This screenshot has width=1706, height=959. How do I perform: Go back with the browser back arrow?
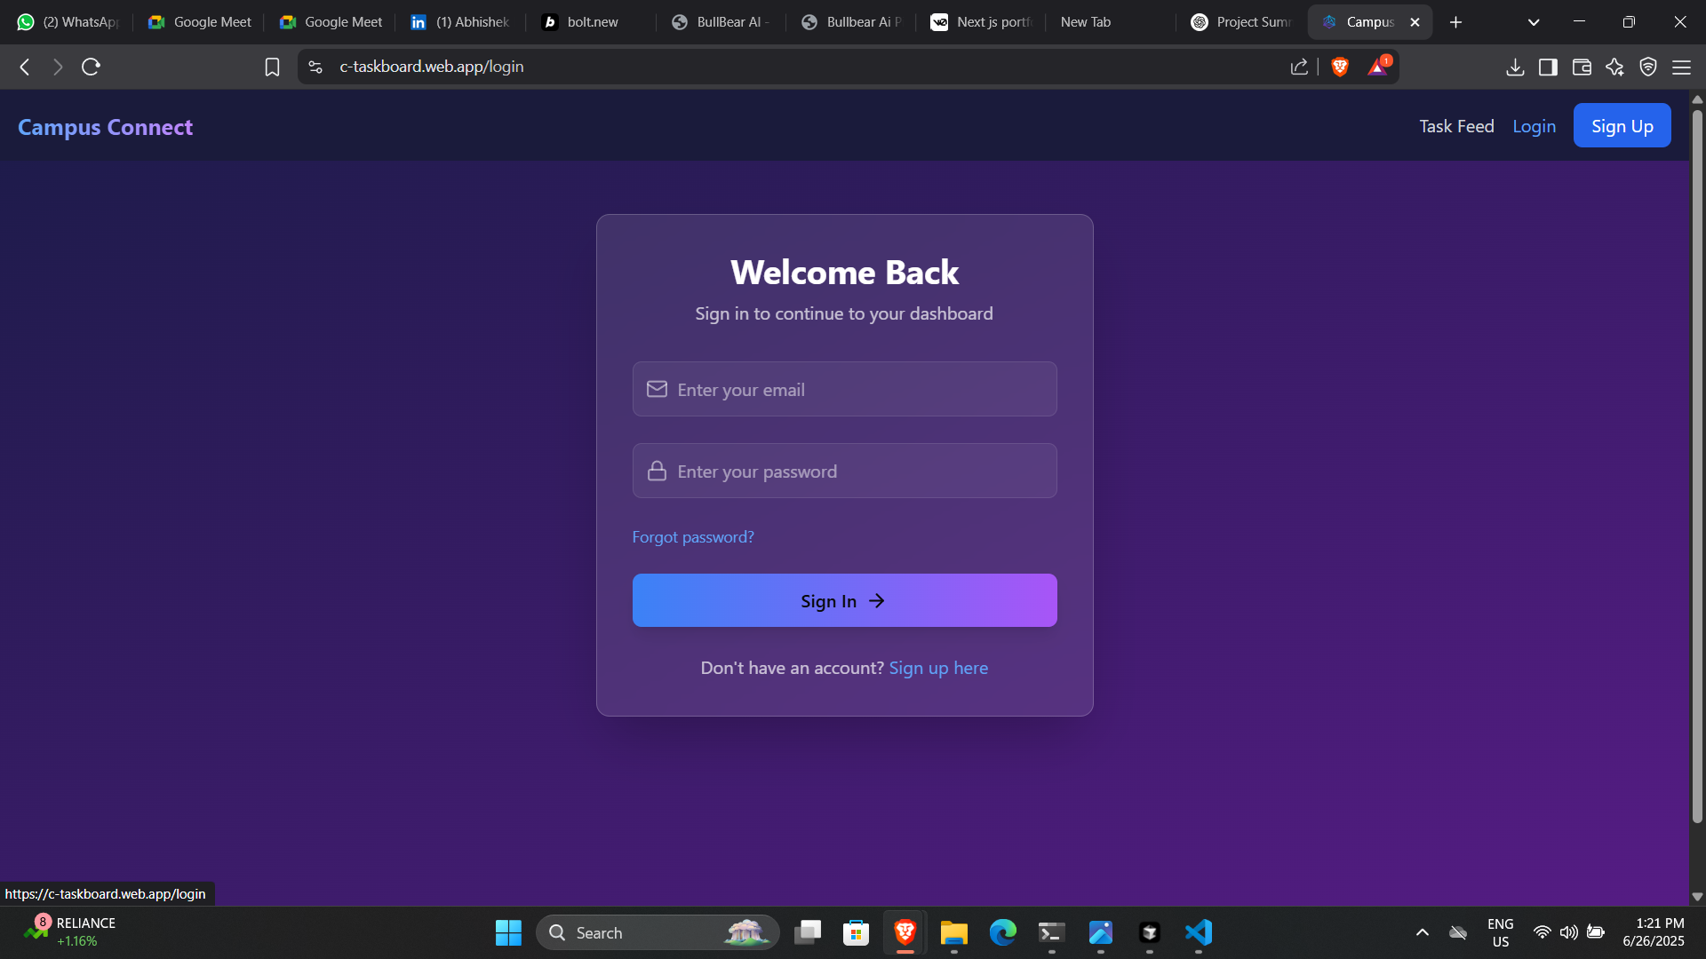[25, 67]
